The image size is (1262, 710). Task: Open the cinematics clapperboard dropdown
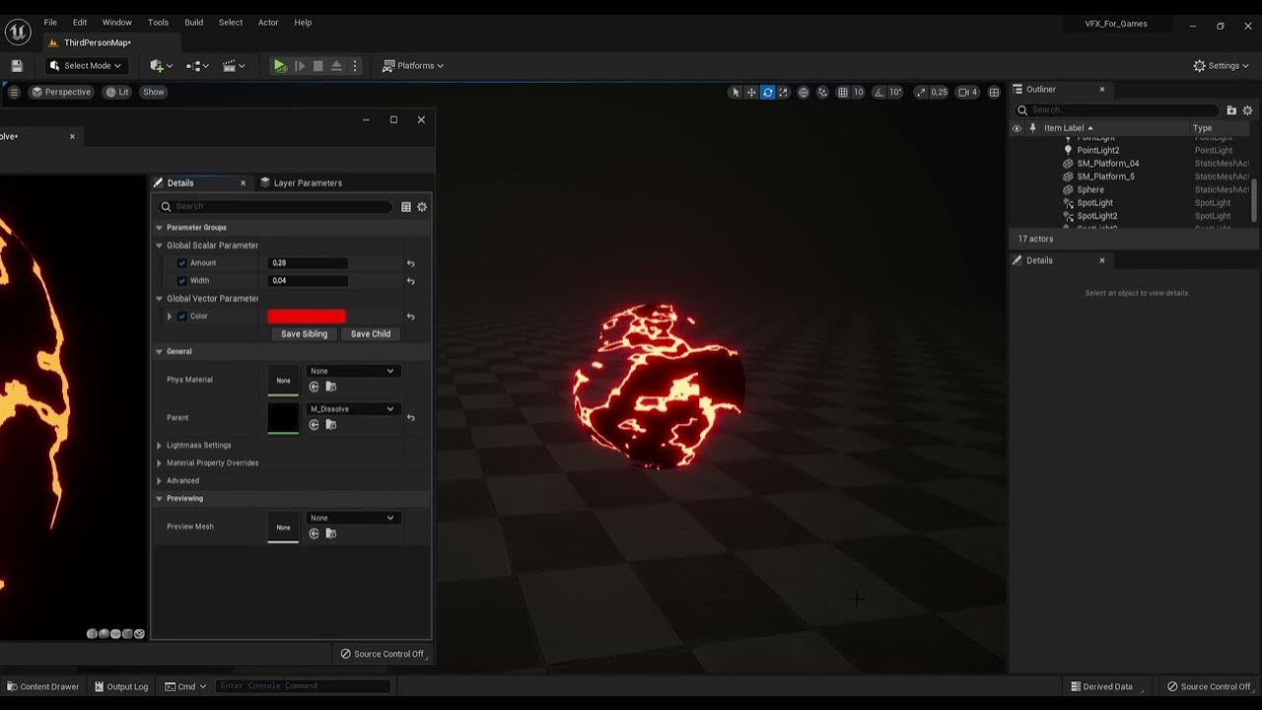point(233,66)
